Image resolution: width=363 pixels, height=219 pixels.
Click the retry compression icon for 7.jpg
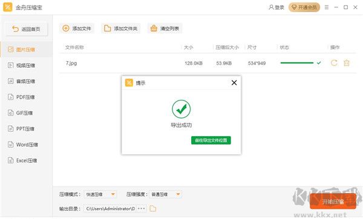(x=334, y=63)
